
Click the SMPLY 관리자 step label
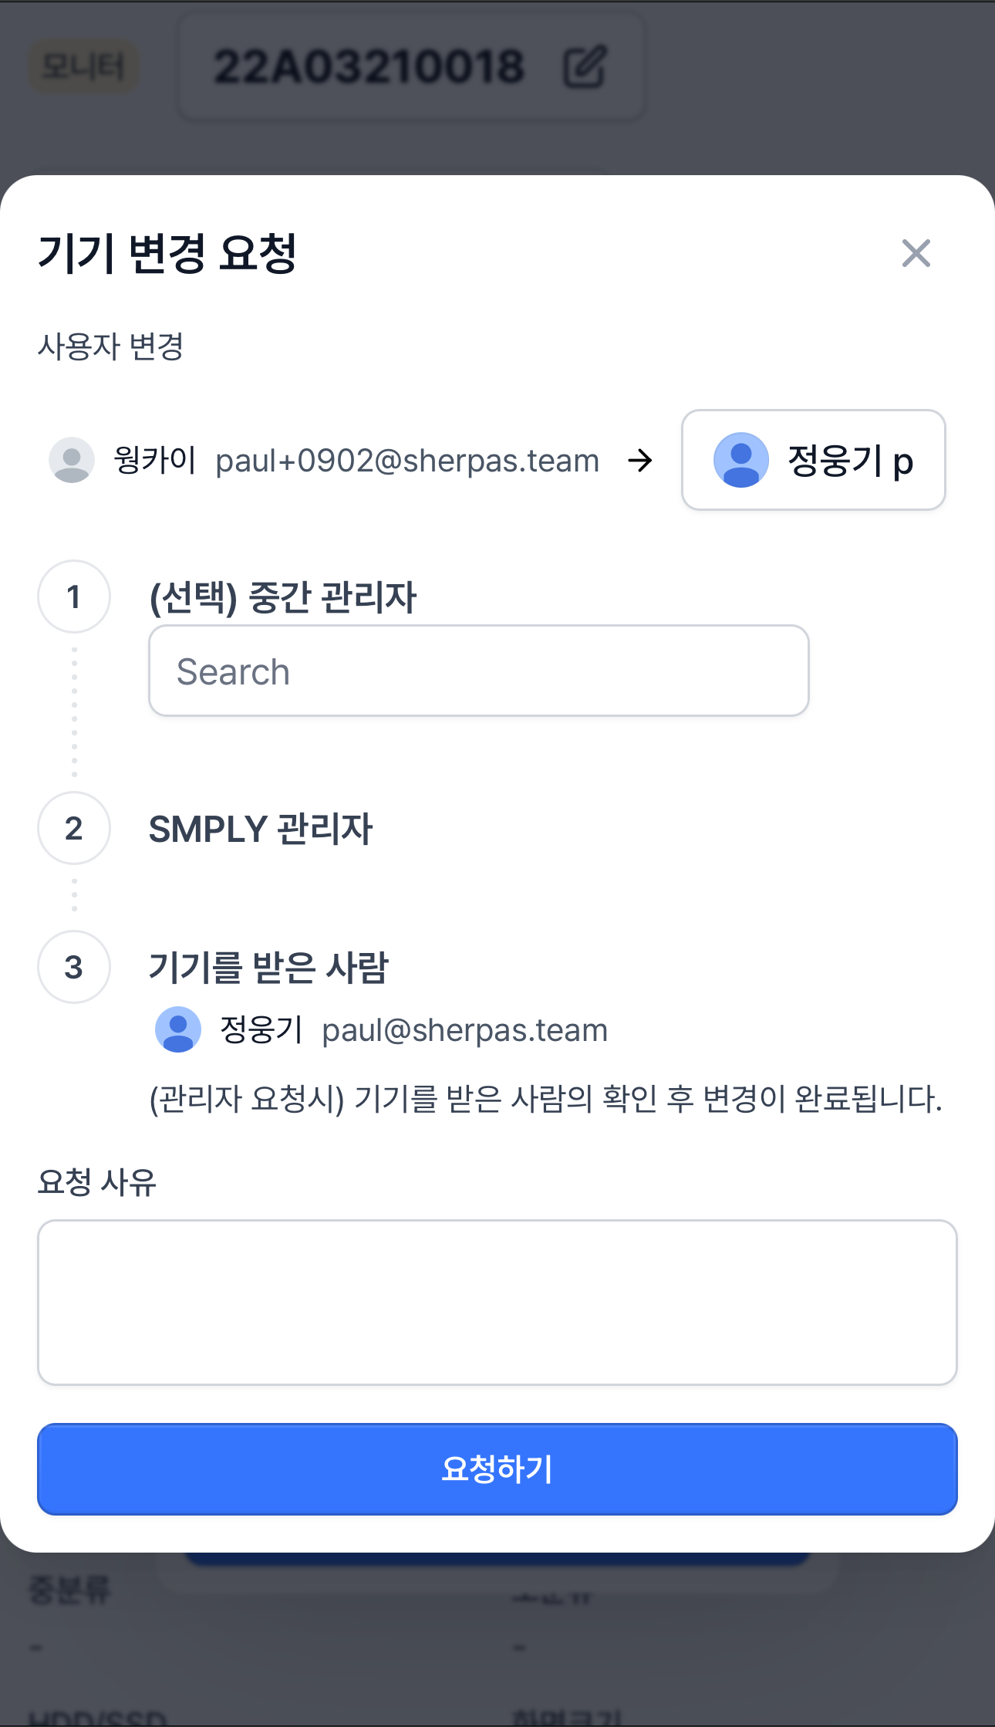click(261, 829)
